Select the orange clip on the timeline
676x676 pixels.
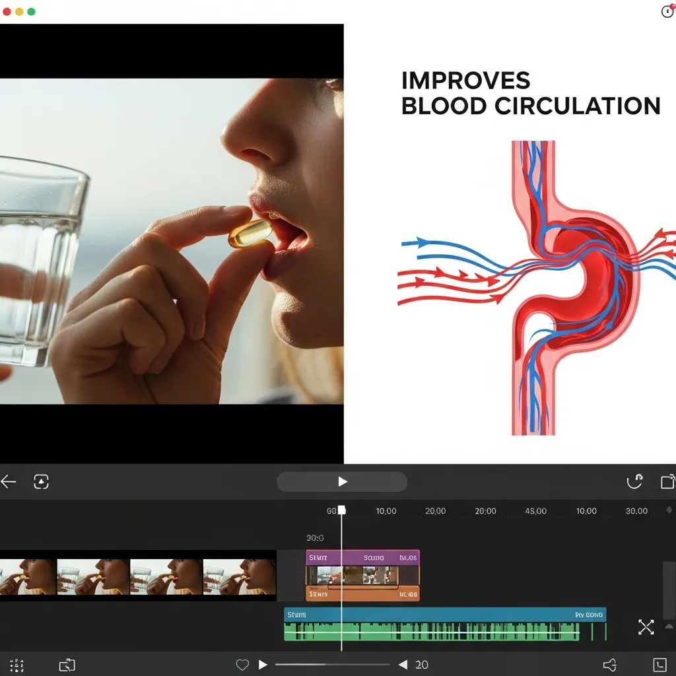coord(362,594)
